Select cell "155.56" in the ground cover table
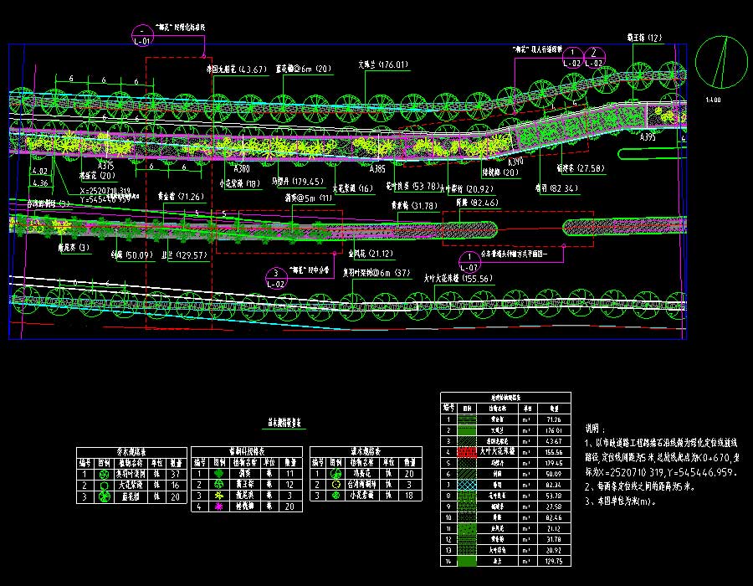 pos(554,452)
